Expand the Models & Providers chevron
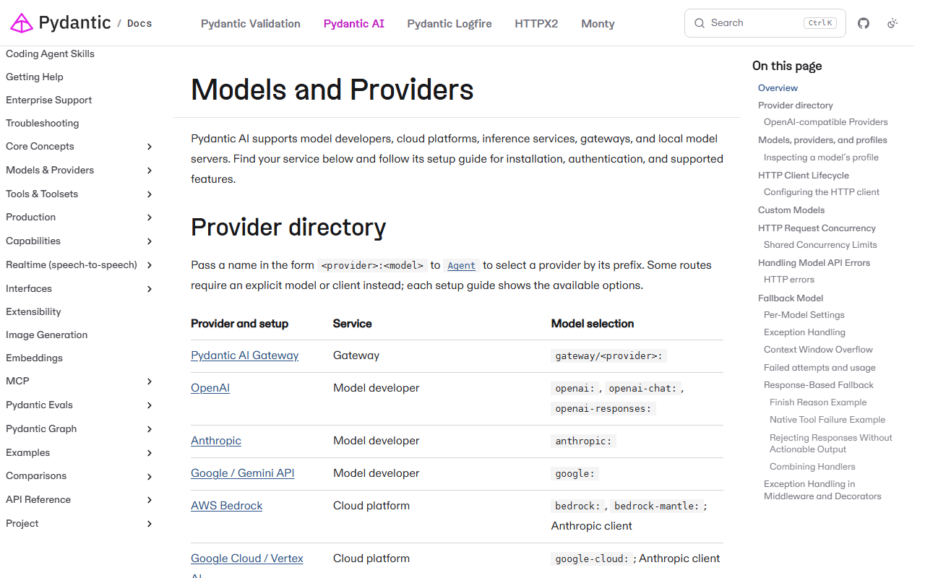Image resolution: width=925 pixels, height=578 pixels. click(150, 171)
